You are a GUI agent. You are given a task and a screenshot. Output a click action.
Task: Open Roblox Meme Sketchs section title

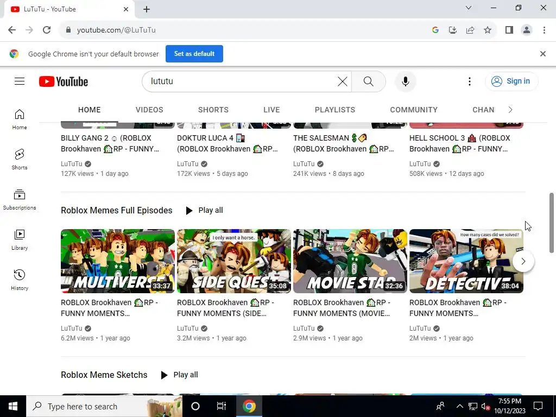[x=104, y=375]
